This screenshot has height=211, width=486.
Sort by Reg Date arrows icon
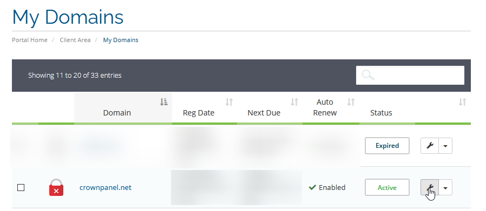click(229, 102)
